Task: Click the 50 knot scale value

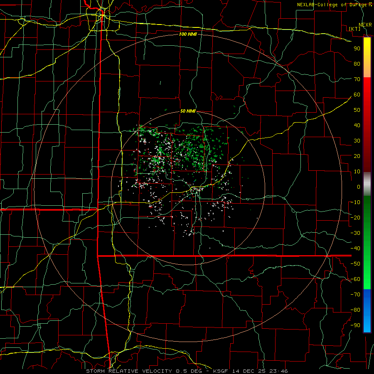Action: [357, 110]
